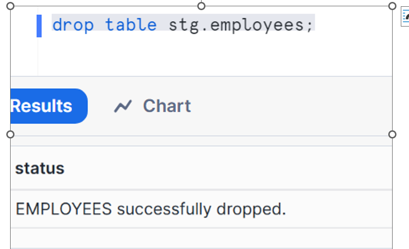The image size is (409, 249).
Task: Click the status column header
Action: coord(40,168)
